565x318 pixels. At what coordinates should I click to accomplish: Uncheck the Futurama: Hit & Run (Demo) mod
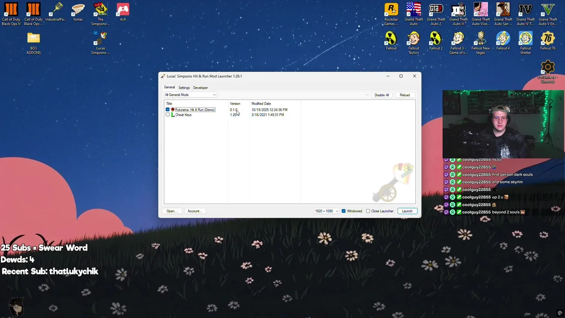[x=168, y=110]
